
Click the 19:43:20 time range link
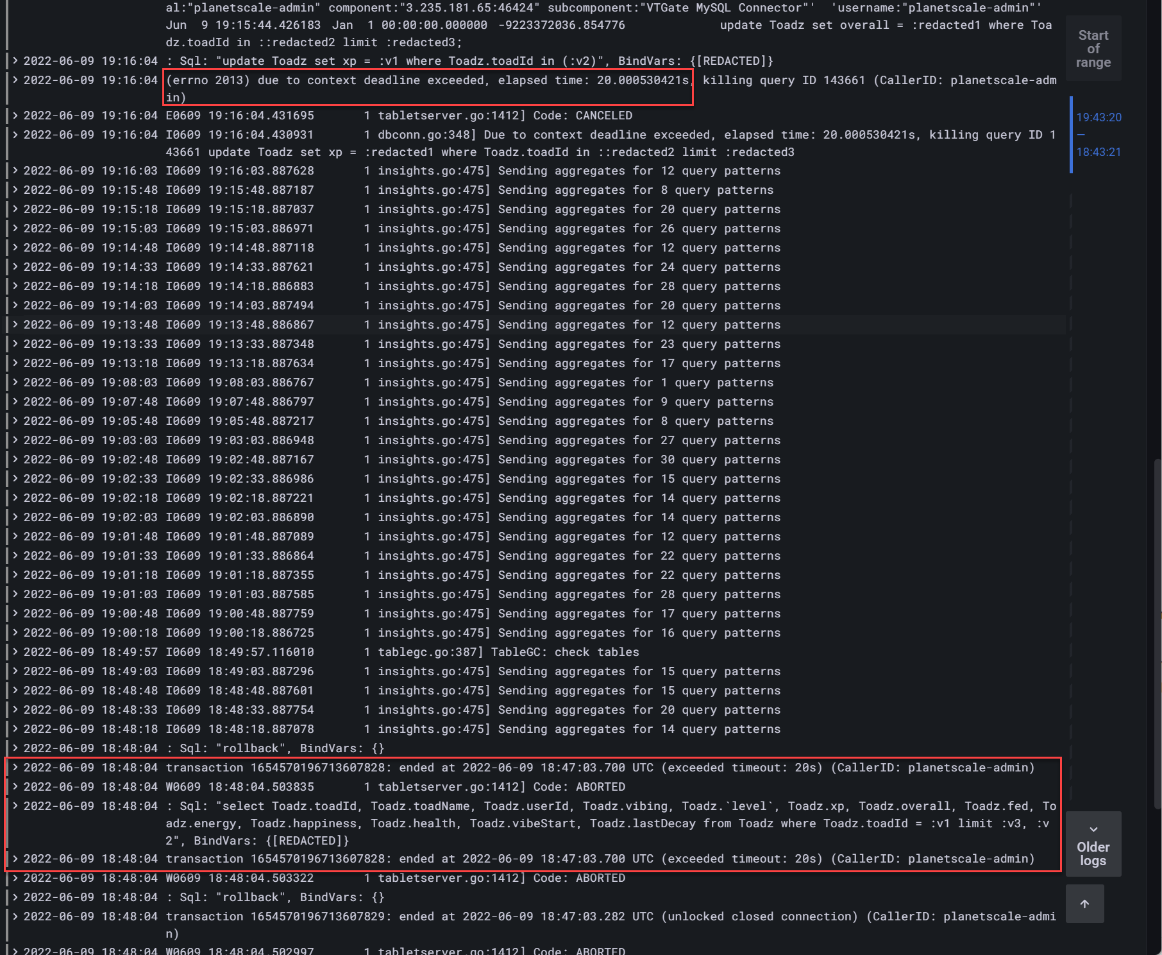click(x=1099, y=117)
